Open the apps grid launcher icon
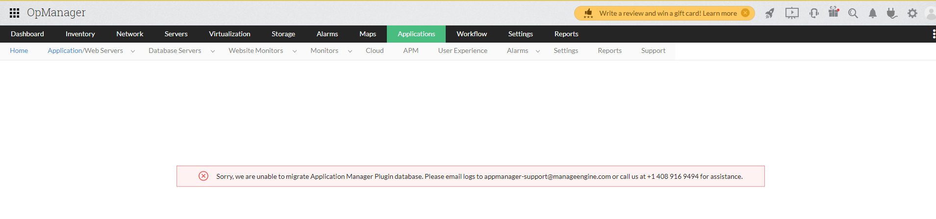 click(x=14, y=13)
